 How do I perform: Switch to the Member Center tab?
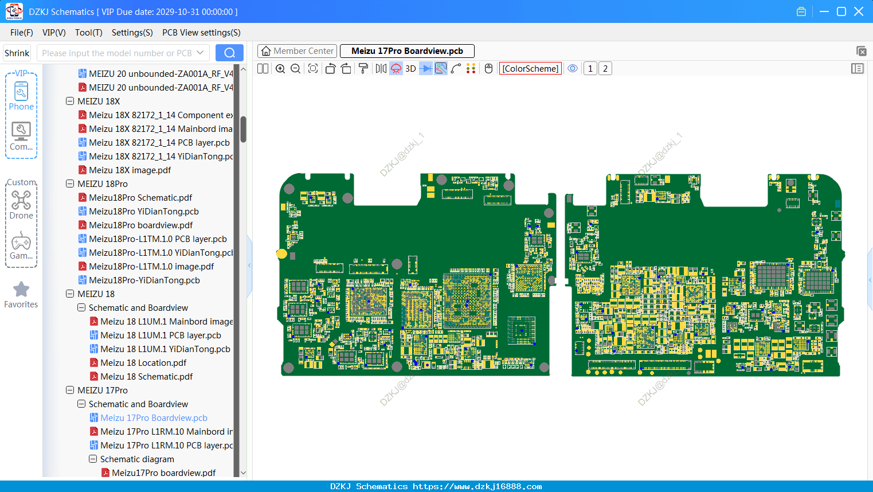point(297,51)
